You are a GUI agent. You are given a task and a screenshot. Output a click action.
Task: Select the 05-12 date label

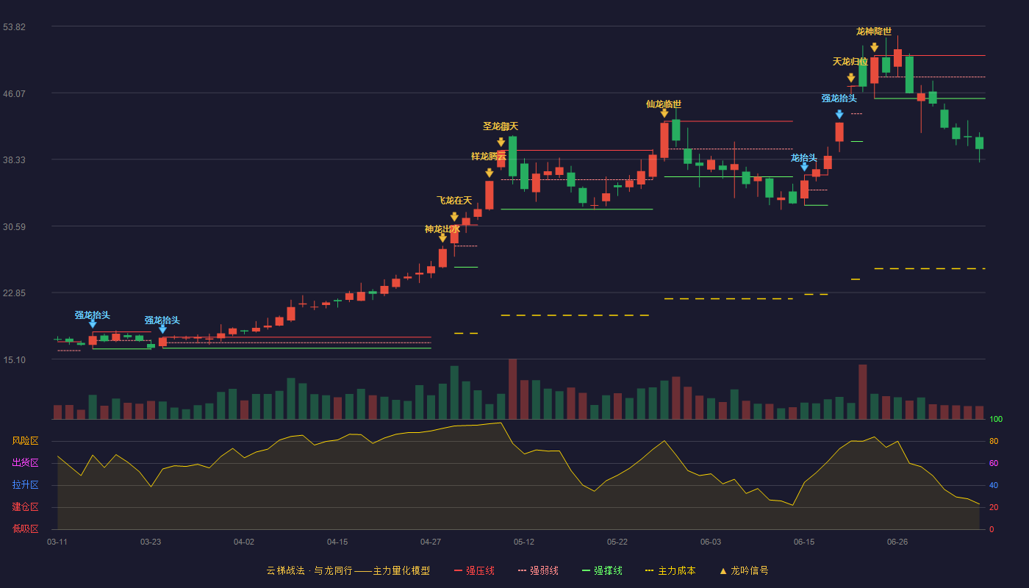tap(524, 542)
